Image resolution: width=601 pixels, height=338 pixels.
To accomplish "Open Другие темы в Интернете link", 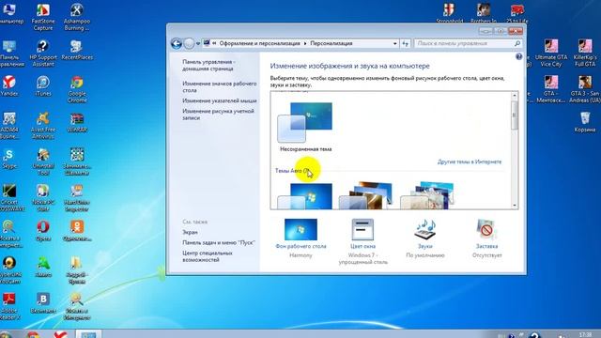I will [x=470, y=161].
